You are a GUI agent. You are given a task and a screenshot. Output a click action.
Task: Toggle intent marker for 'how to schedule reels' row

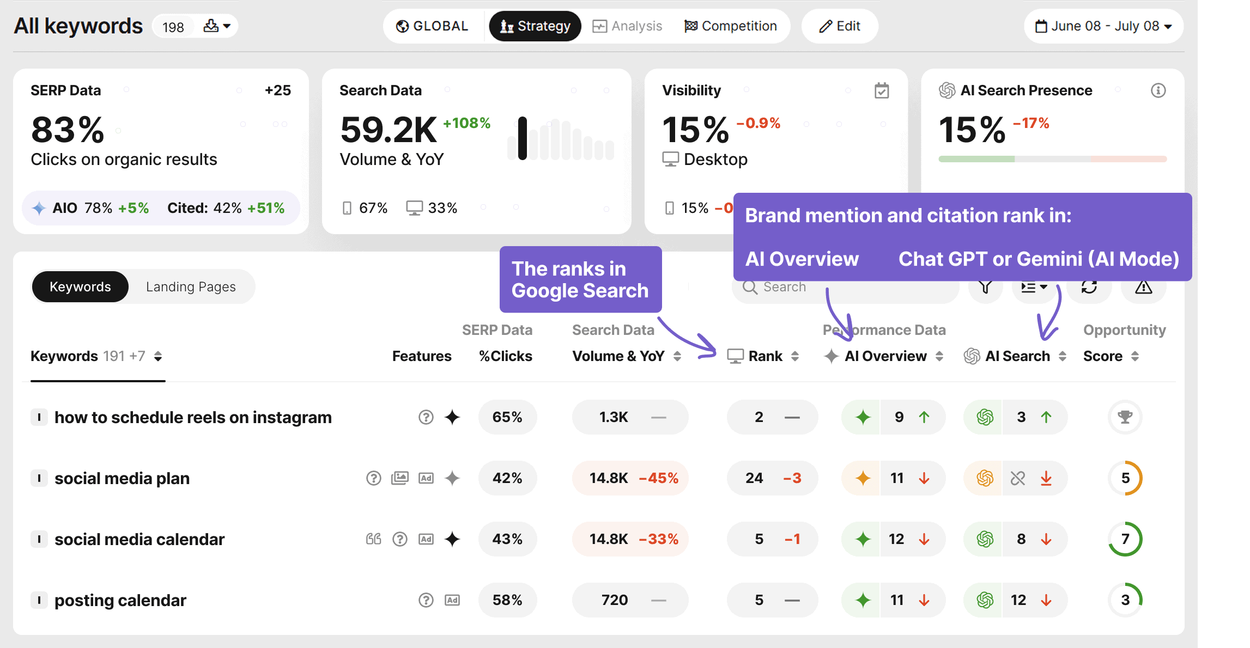(39, 418)
